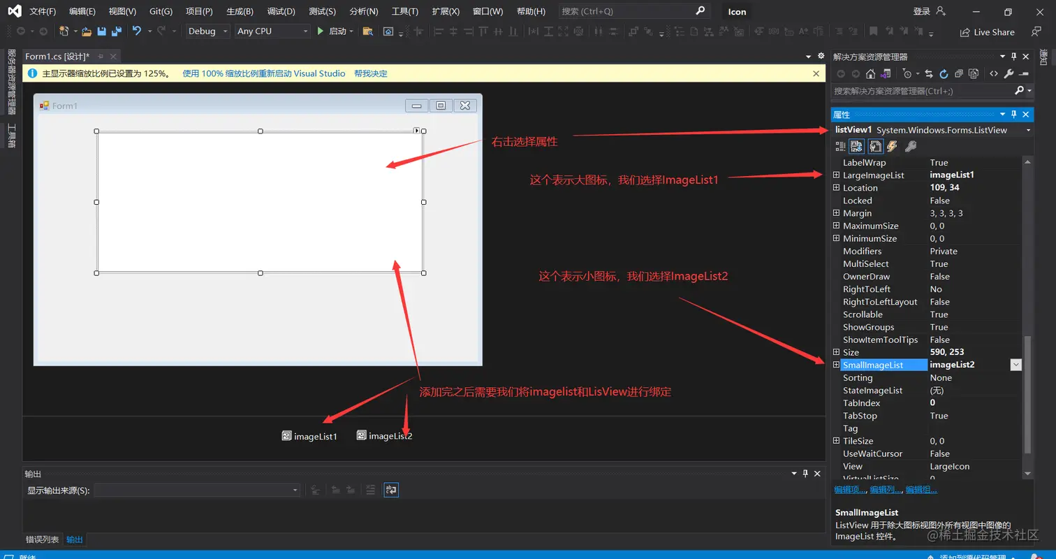Screen dimensions: 1056x559
Task: Click the imageList1 component in the tray
Action: click(309, 436)
